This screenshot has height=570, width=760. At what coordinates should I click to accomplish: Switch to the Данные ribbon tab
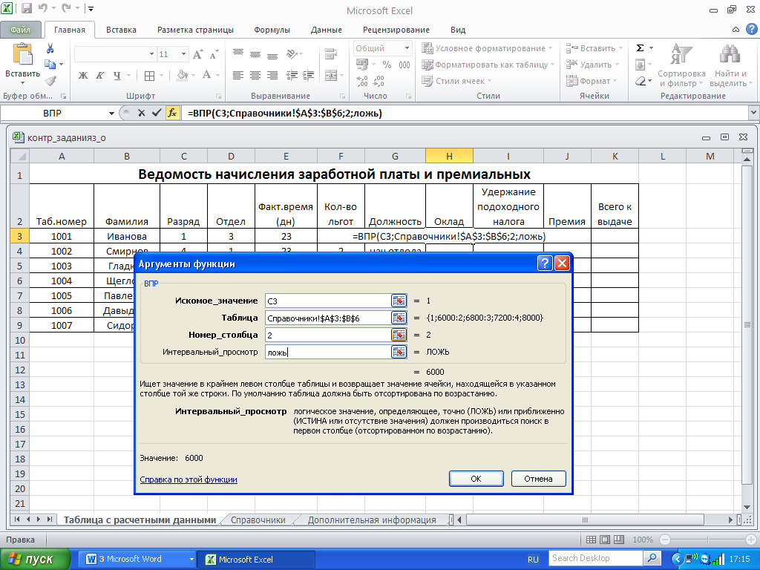click(327, 30)
